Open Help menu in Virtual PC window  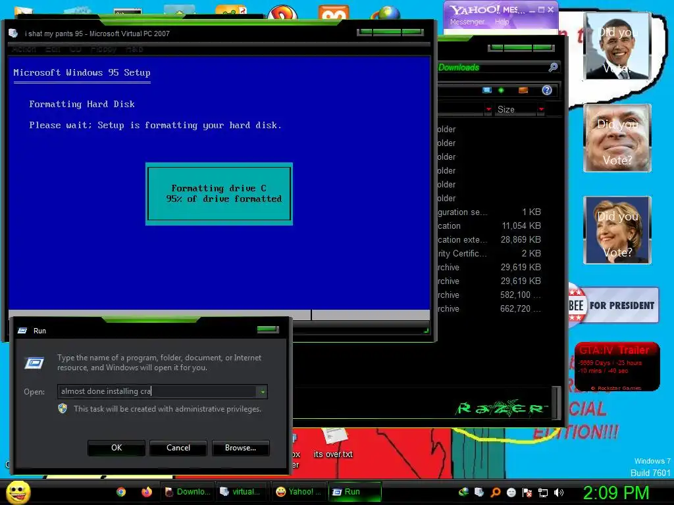tap(134, 49)
